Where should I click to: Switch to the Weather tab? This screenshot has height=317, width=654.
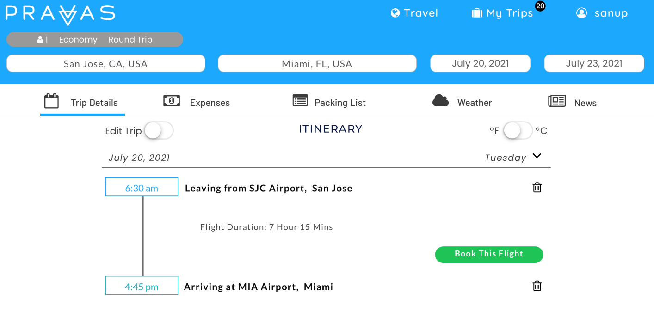point(475,103)
